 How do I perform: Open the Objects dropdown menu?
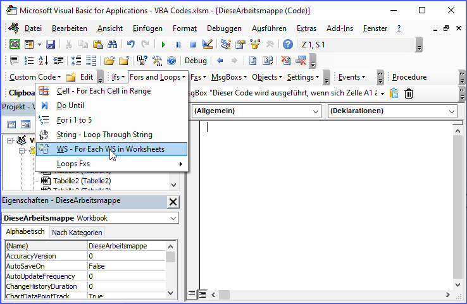(267, 77)
